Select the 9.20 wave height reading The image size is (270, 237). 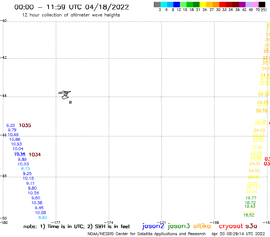coord(11,125)
